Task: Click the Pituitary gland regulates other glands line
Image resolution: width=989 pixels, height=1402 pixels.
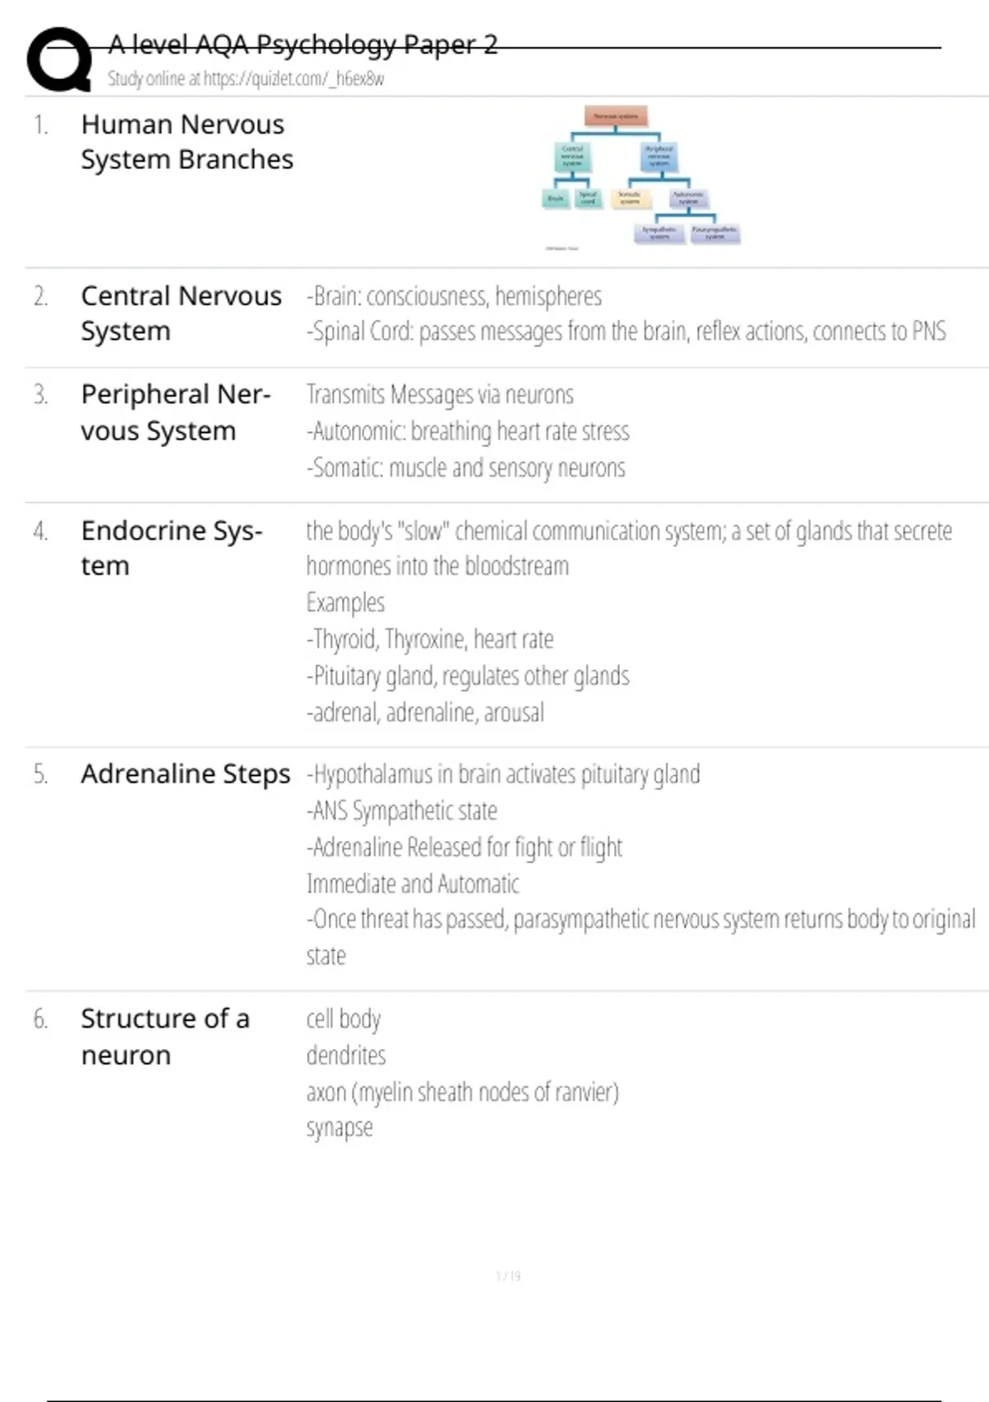Action: [x=467, y=676]
